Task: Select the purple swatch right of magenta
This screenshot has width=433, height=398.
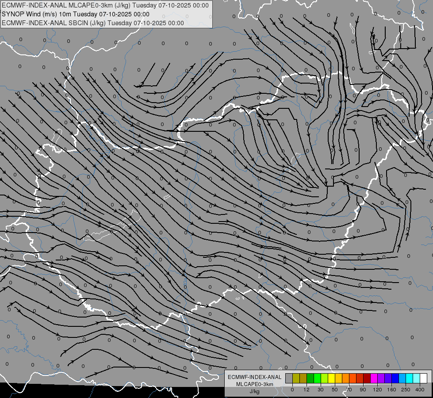Action: 381,378
